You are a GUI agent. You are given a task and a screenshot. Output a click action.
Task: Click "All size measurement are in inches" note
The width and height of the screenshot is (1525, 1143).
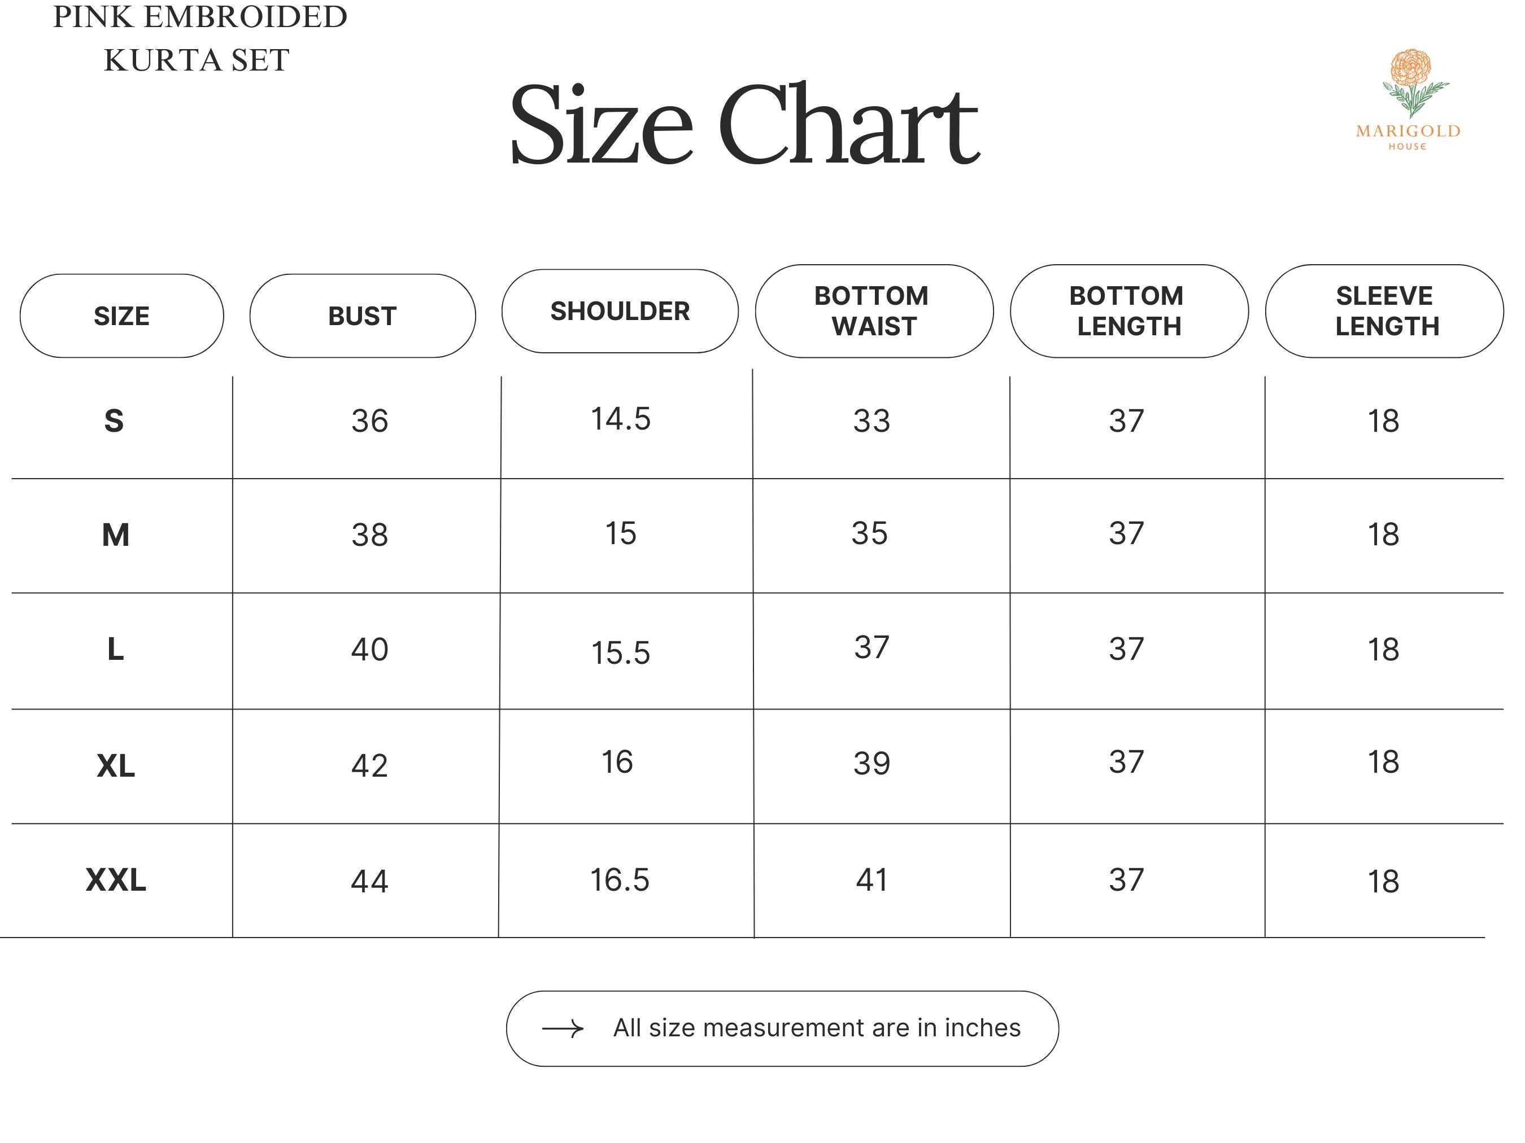[816, 1028]
